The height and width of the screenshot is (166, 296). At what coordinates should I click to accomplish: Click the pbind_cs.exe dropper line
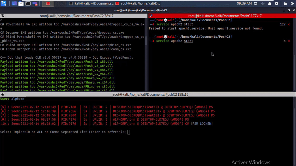66,45
